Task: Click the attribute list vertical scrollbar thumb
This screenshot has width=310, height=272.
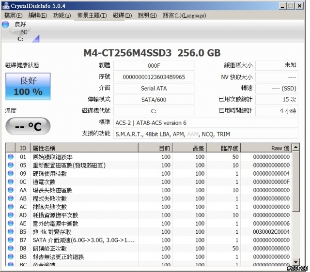Action: pyautogui.click(x=296, y=181)
